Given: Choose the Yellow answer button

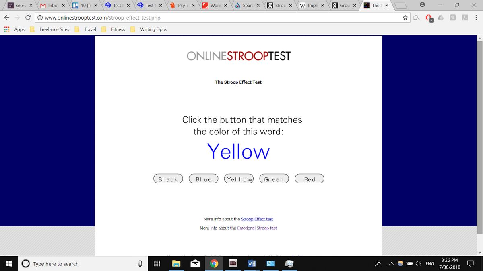Looking at the screenshot, I should pos(239,179).
